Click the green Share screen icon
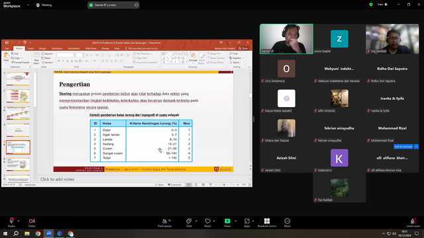This screenshot has width=424, height=238. pyautogui.click(x=227, y=221)
